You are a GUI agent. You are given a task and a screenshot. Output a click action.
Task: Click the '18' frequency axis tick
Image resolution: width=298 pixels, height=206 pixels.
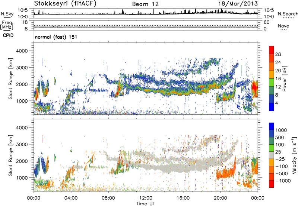click(x=25, y=22)
